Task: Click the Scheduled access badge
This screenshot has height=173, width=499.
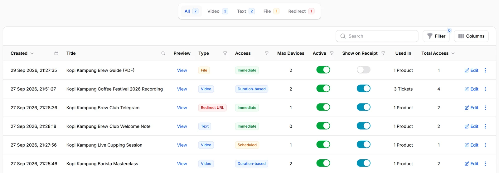Action: 247,145
